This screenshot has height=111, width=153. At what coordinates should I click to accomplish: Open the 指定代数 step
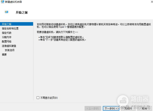7,33
